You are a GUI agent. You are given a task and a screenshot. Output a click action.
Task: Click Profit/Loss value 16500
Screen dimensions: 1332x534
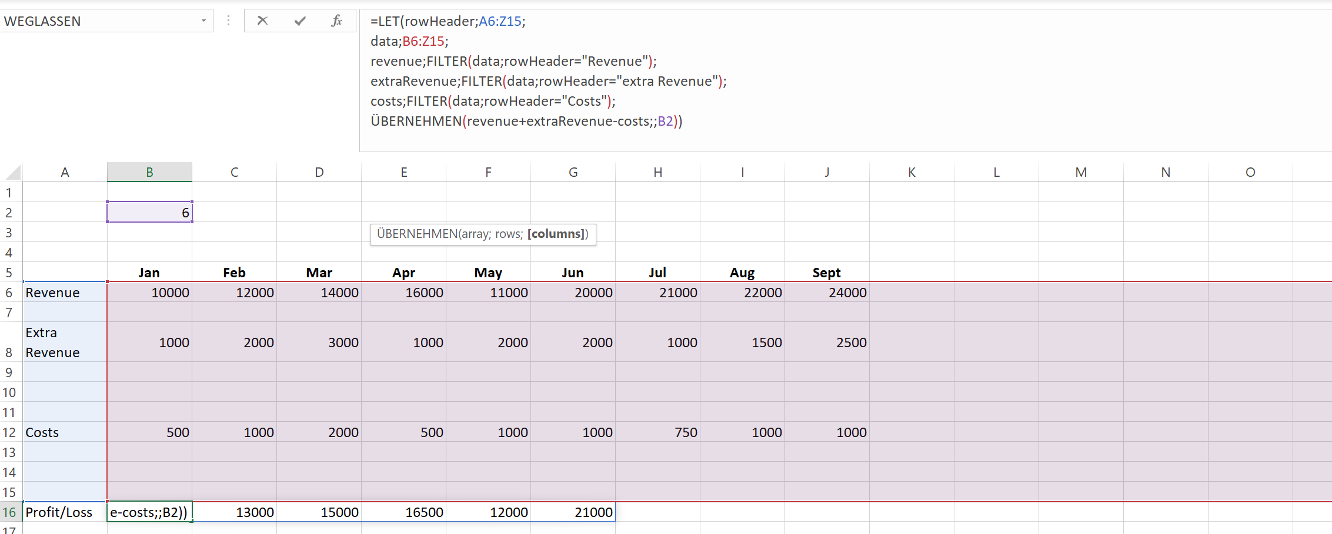click(403, 512)
